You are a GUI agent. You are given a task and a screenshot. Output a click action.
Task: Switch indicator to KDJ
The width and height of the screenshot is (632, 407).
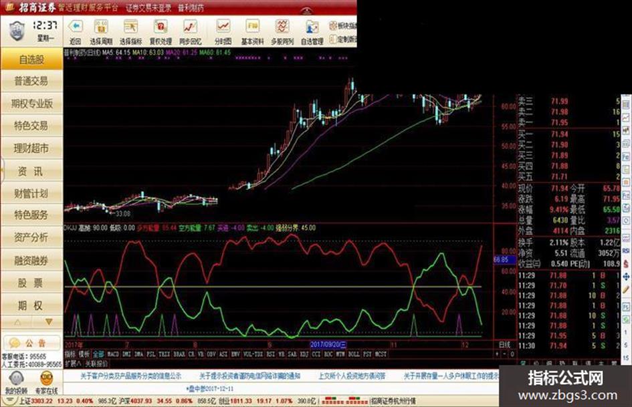point(303,354)
